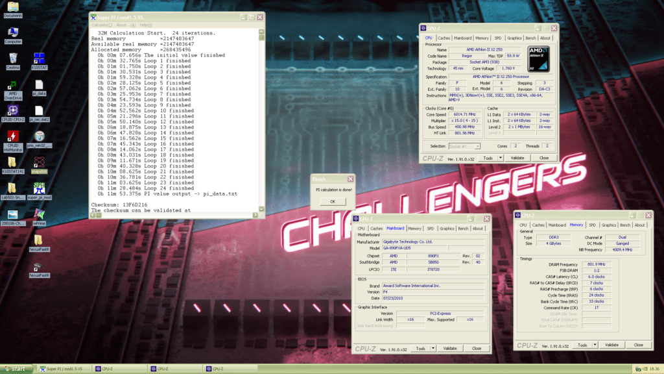Click Super PI horizontal scrollbar left arrow
Viewport: 664px width, 374px height.
pos(93,215)
